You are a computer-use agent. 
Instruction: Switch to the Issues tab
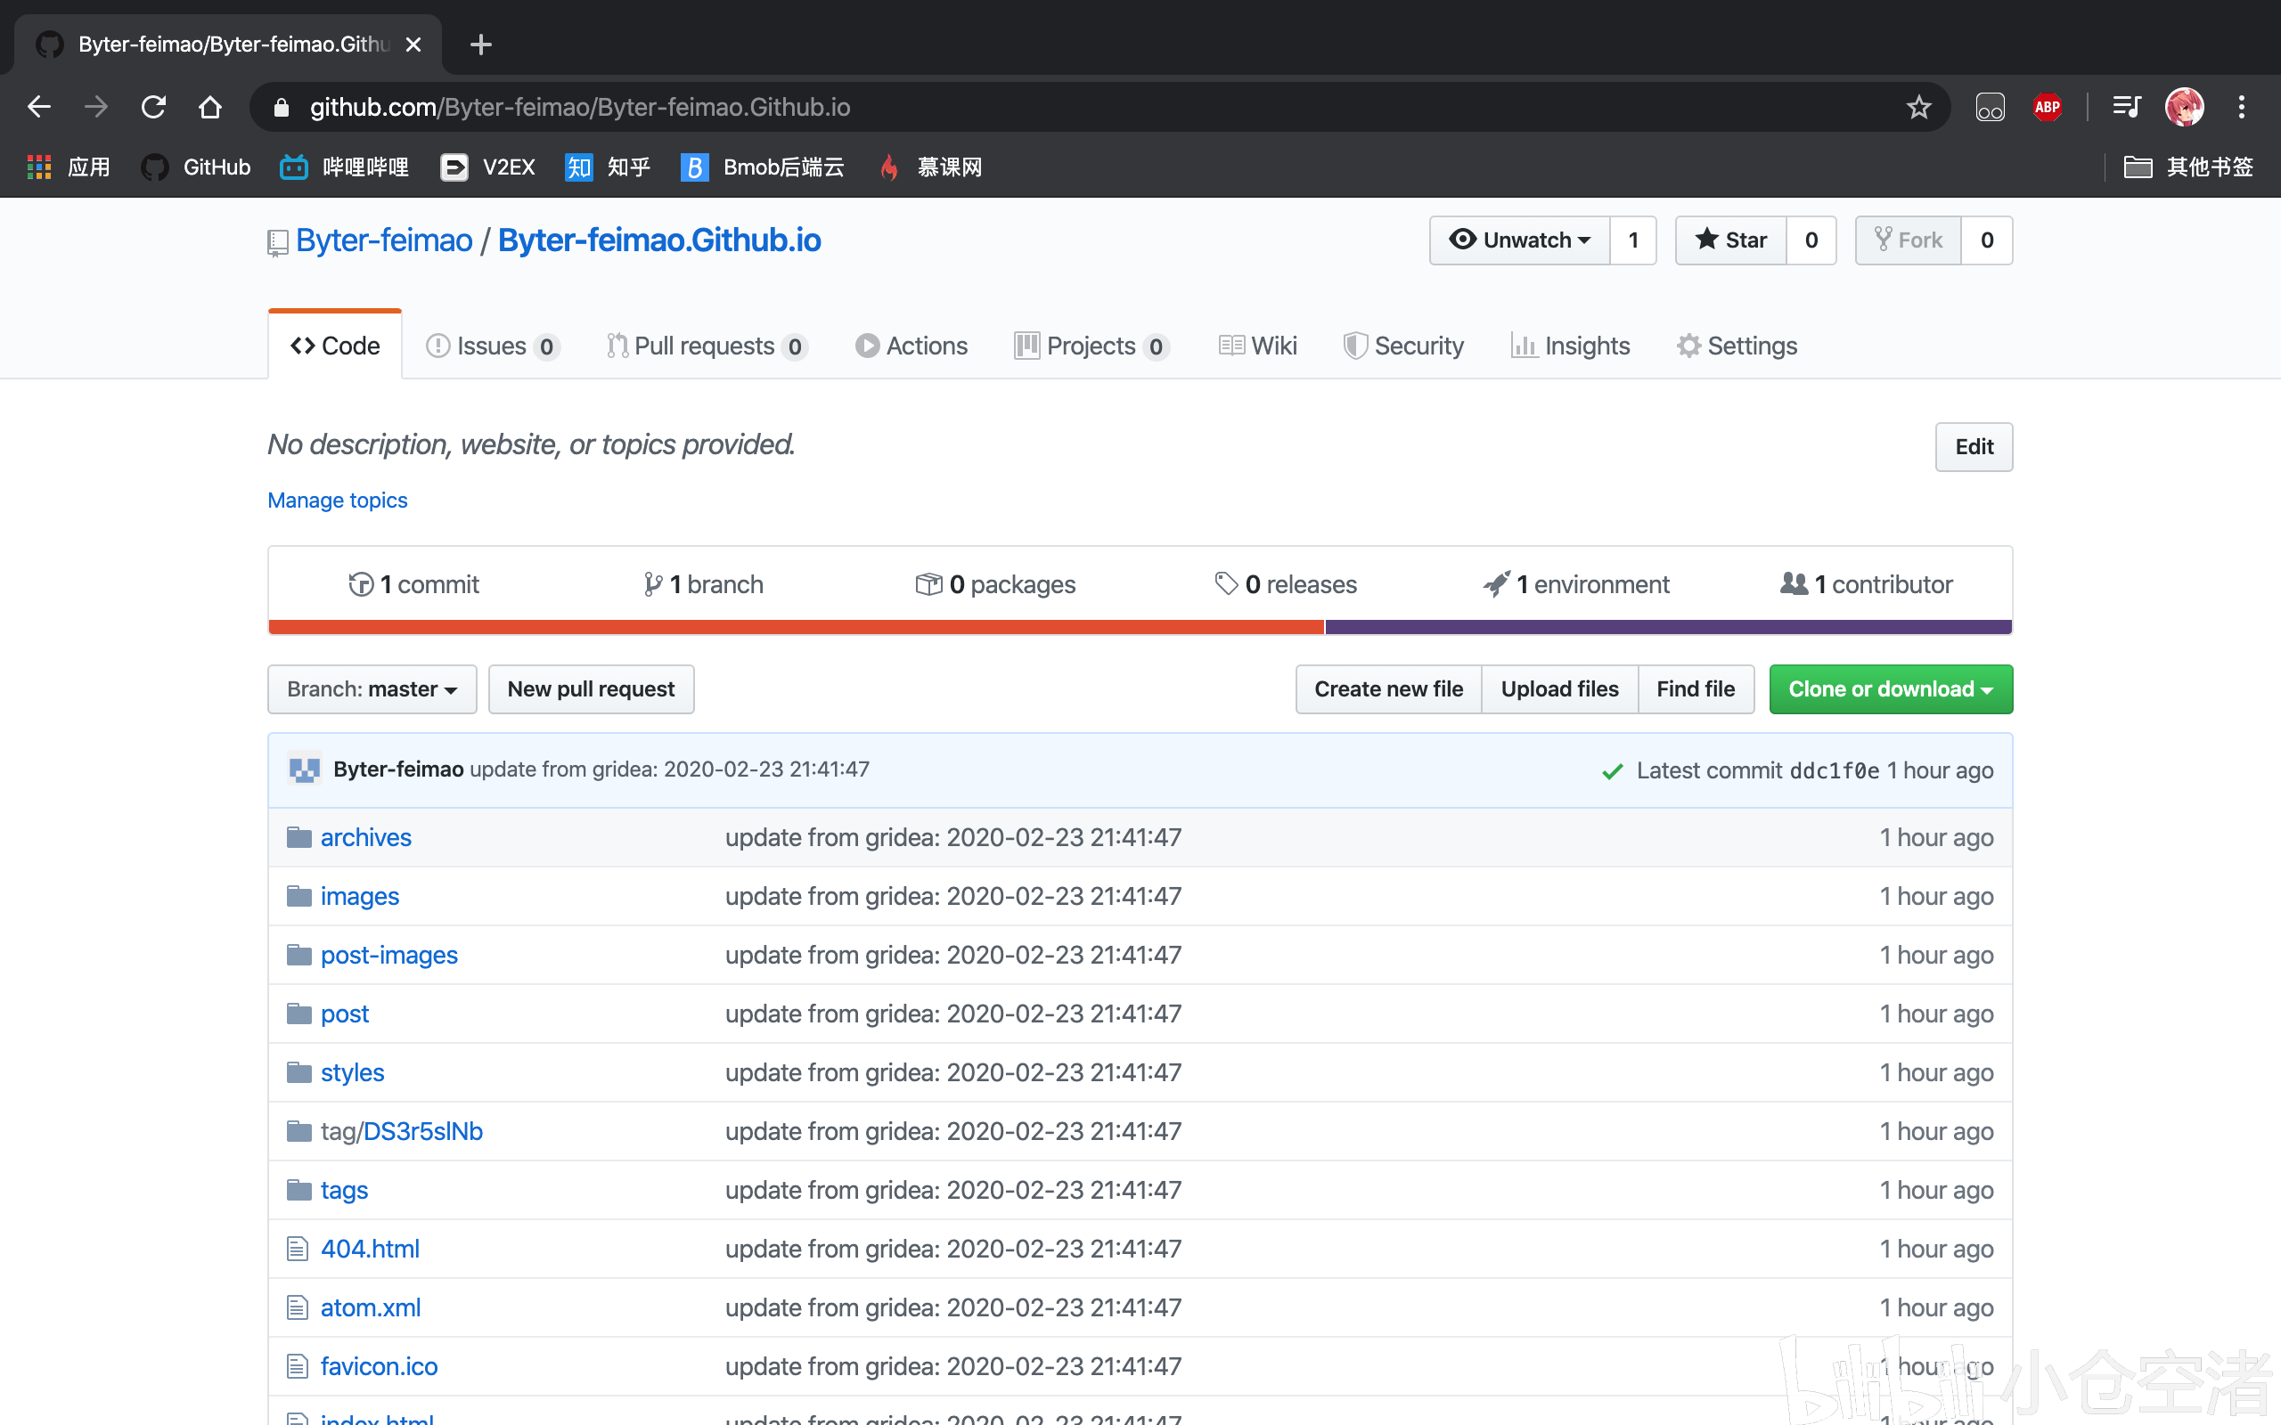[493, 346]
